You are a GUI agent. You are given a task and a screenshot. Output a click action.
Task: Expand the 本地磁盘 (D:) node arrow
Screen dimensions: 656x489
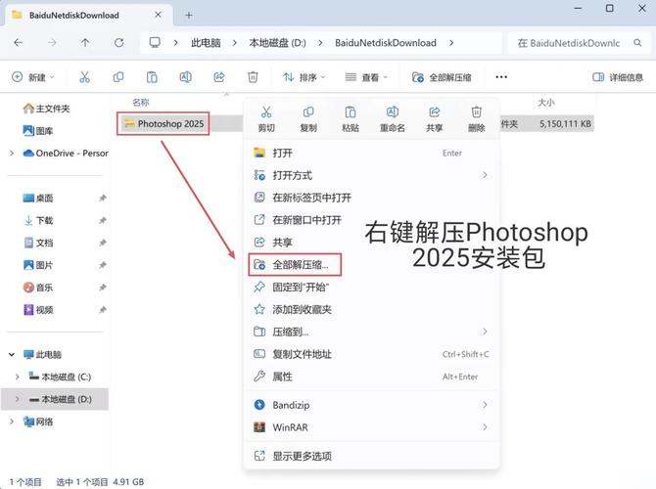pyautogui.click(x=18, y=399)
